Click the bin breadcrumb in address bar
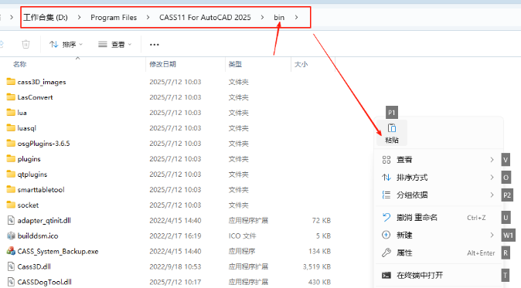The height and width of the screenshot is (288, 521). (x=279, y=17)
